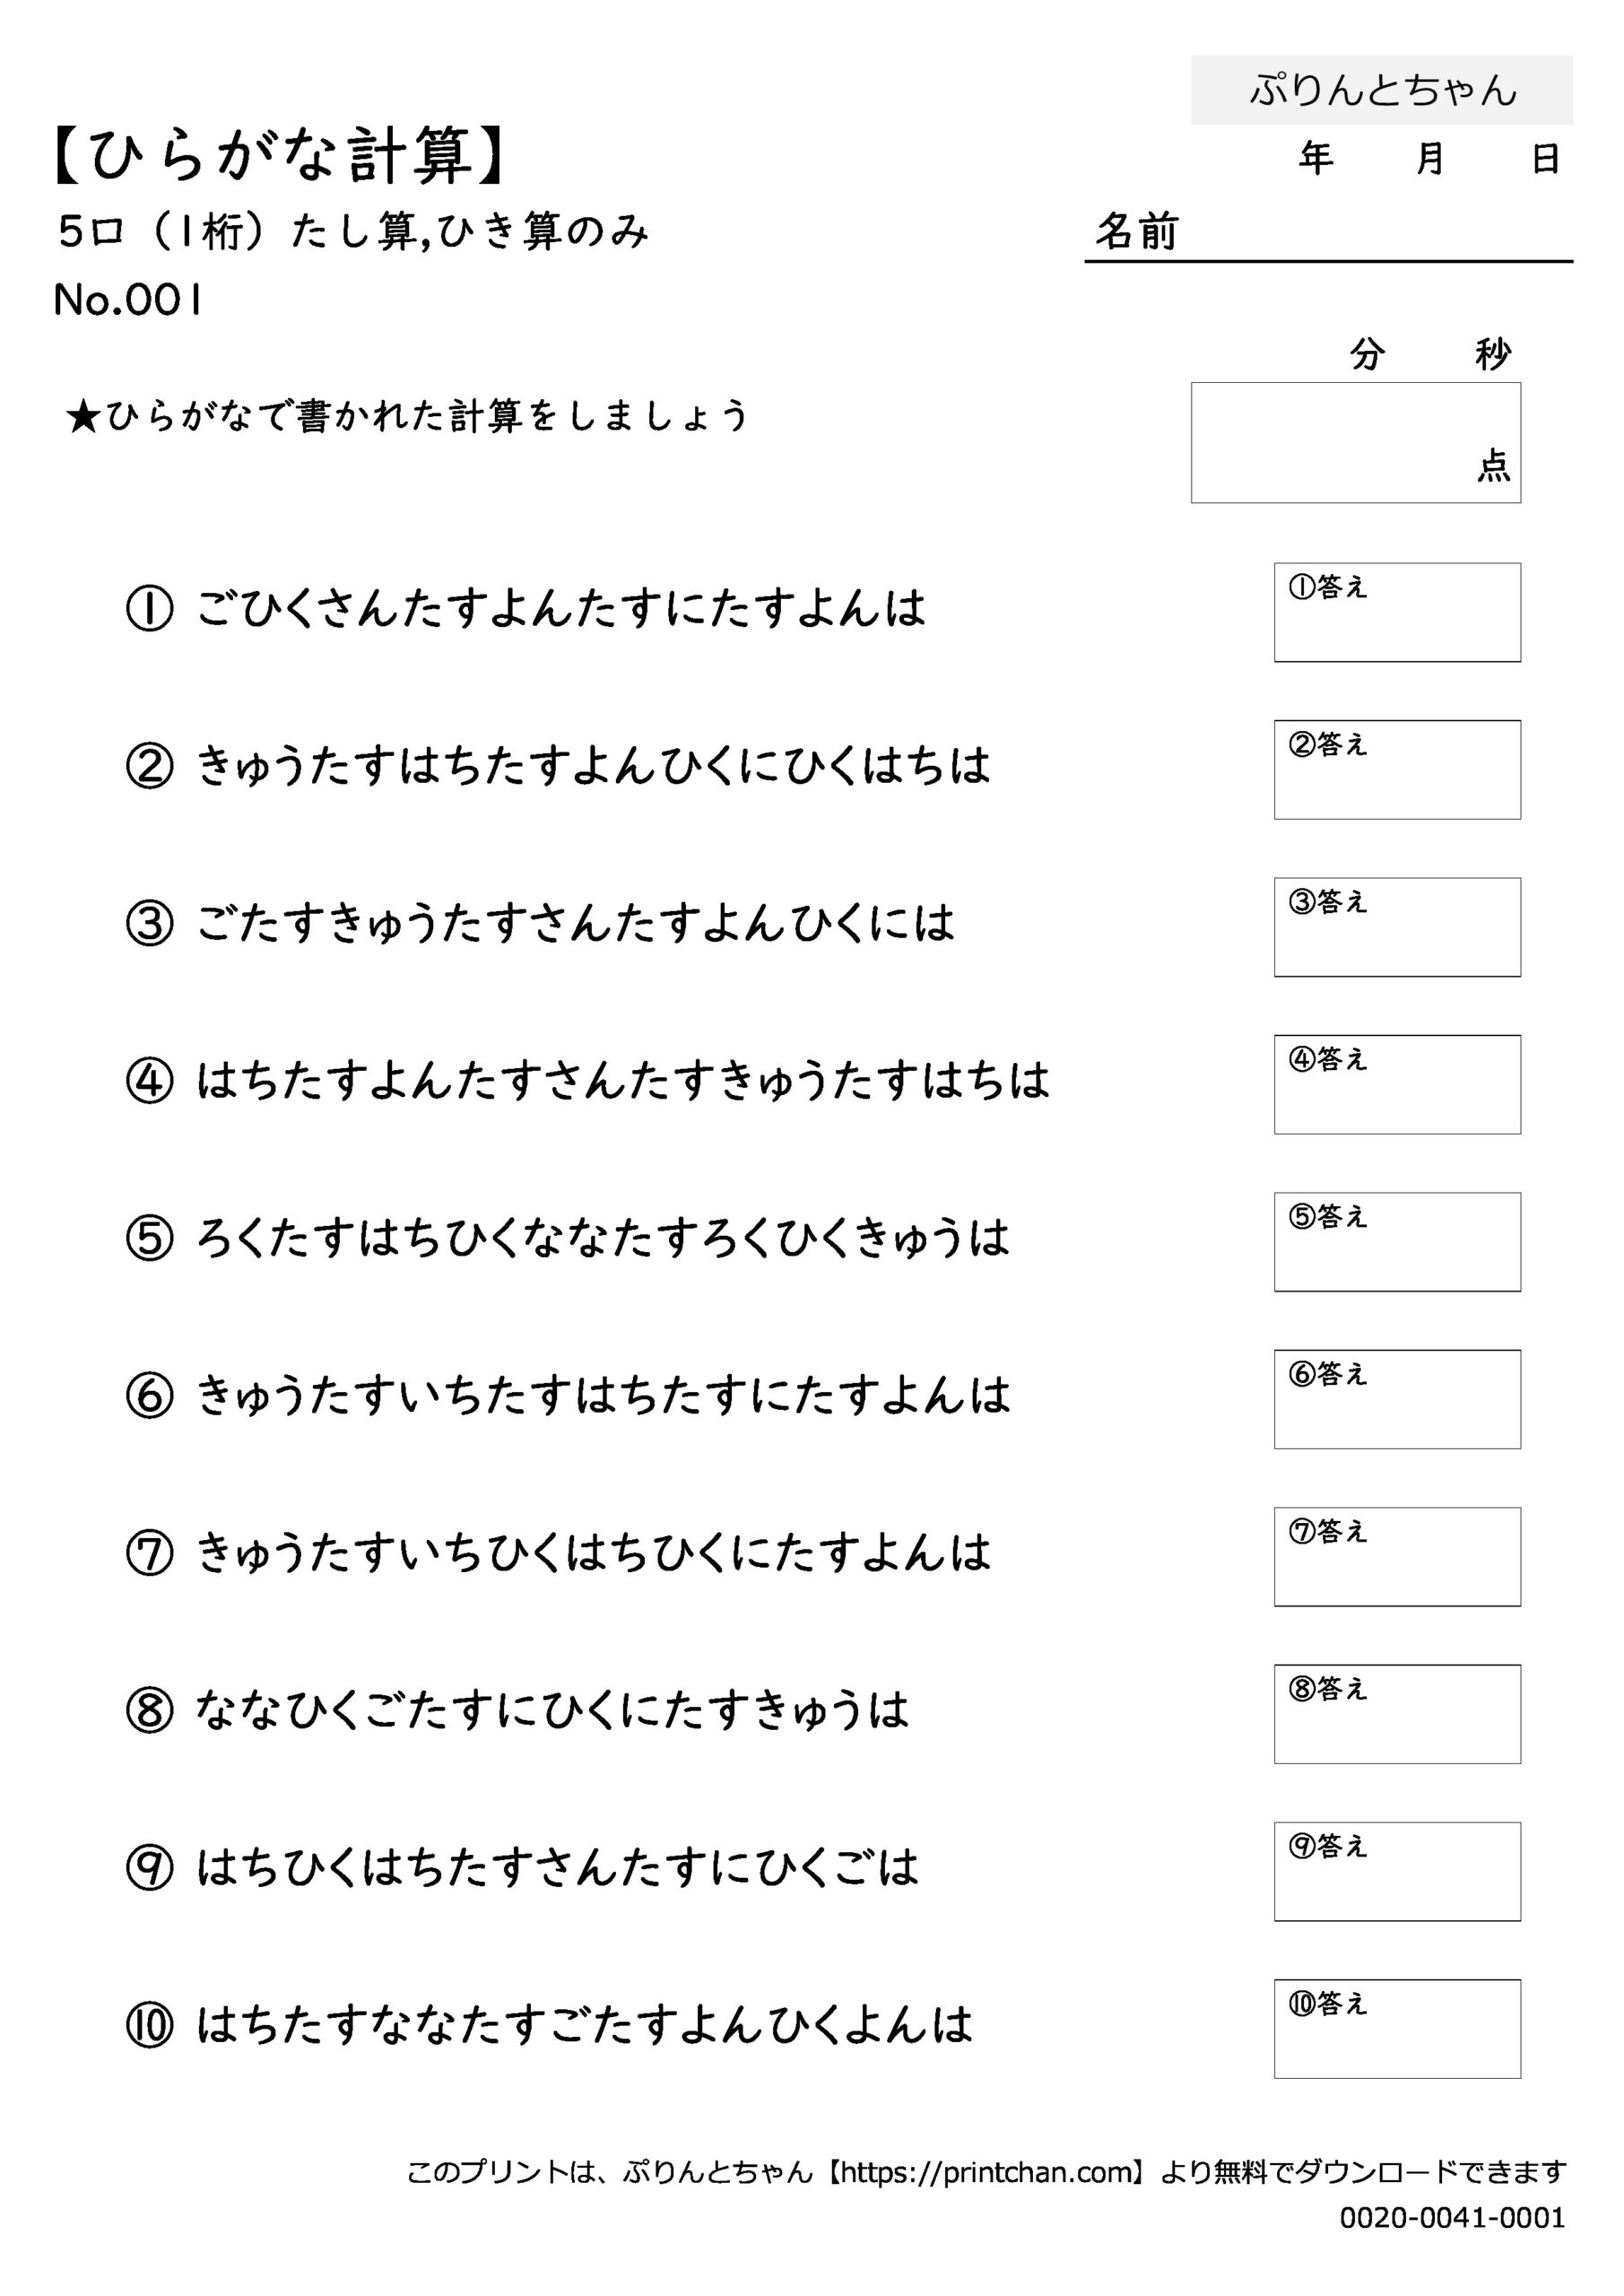Viewport: 1624px width, 2296px height.
Task: Click the circled number ① beside the first question
Action: click(x=150, y=609)
